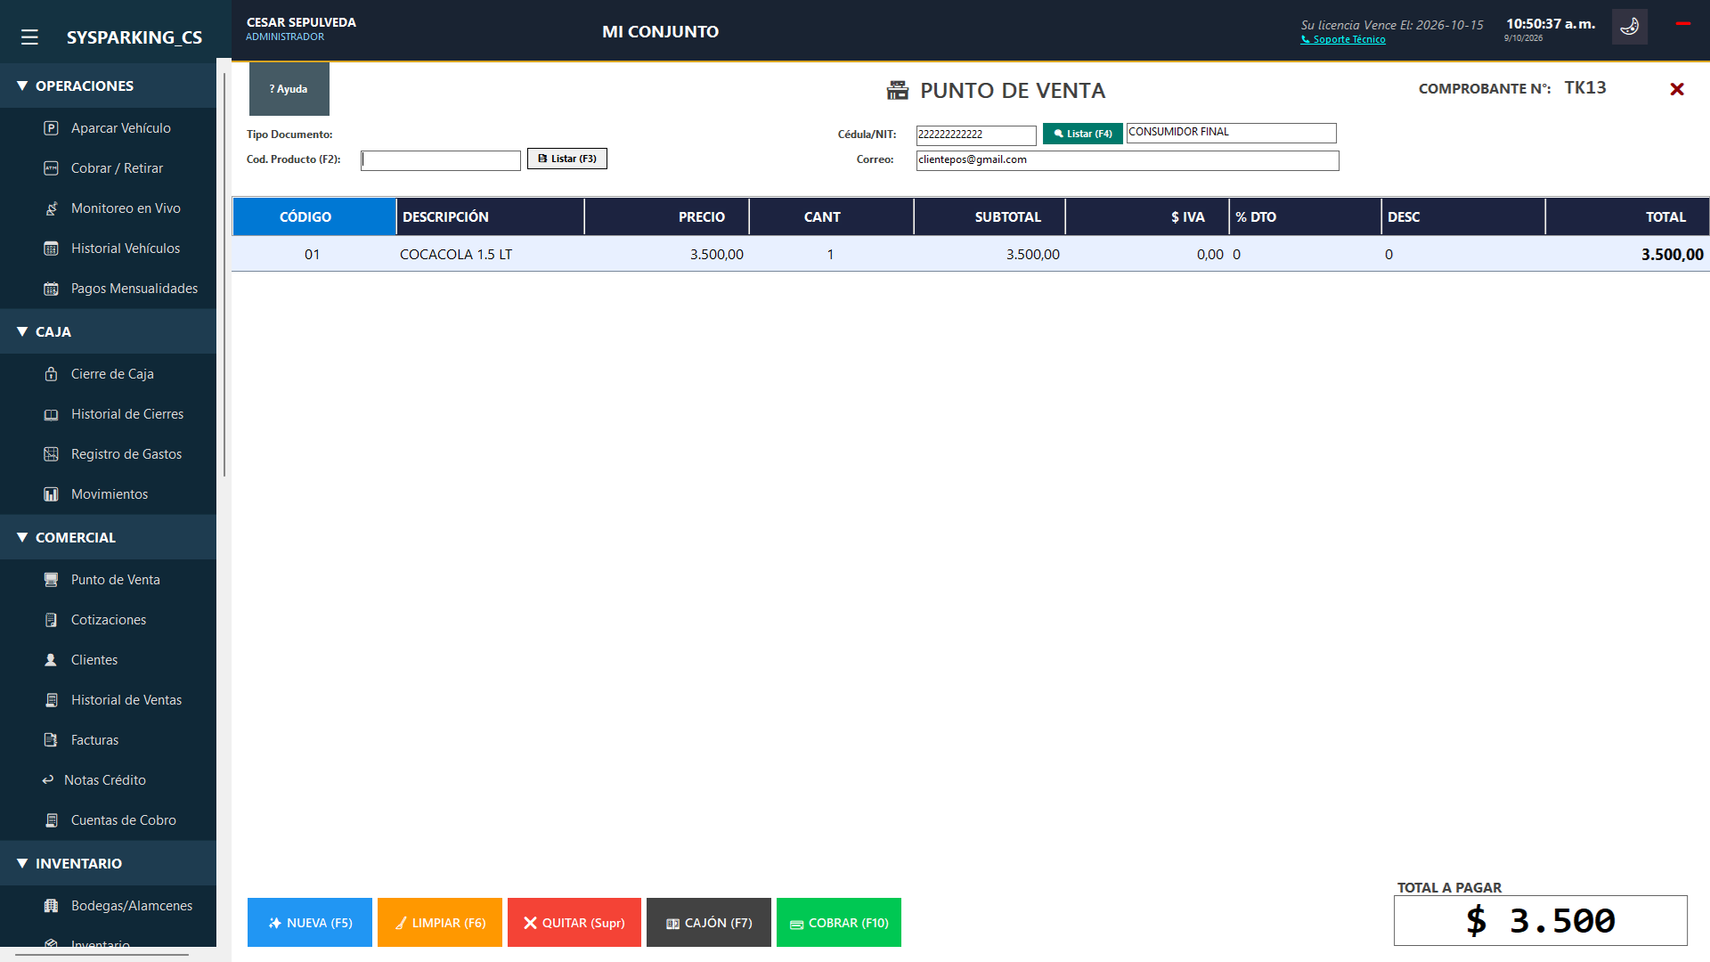Open the Ayuda help button

[x=289, y=89]
